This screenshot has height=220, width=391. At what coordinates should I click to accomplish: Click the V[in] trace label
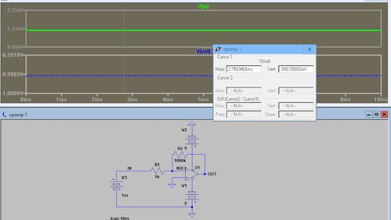click(203, 7)
